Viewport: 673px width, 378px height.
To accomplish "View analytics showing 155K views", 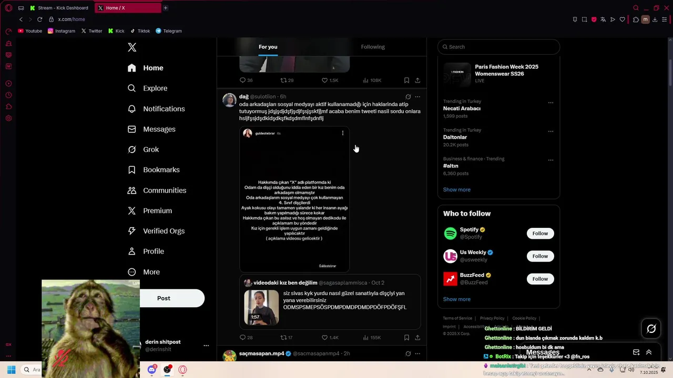I will point(372,338).
